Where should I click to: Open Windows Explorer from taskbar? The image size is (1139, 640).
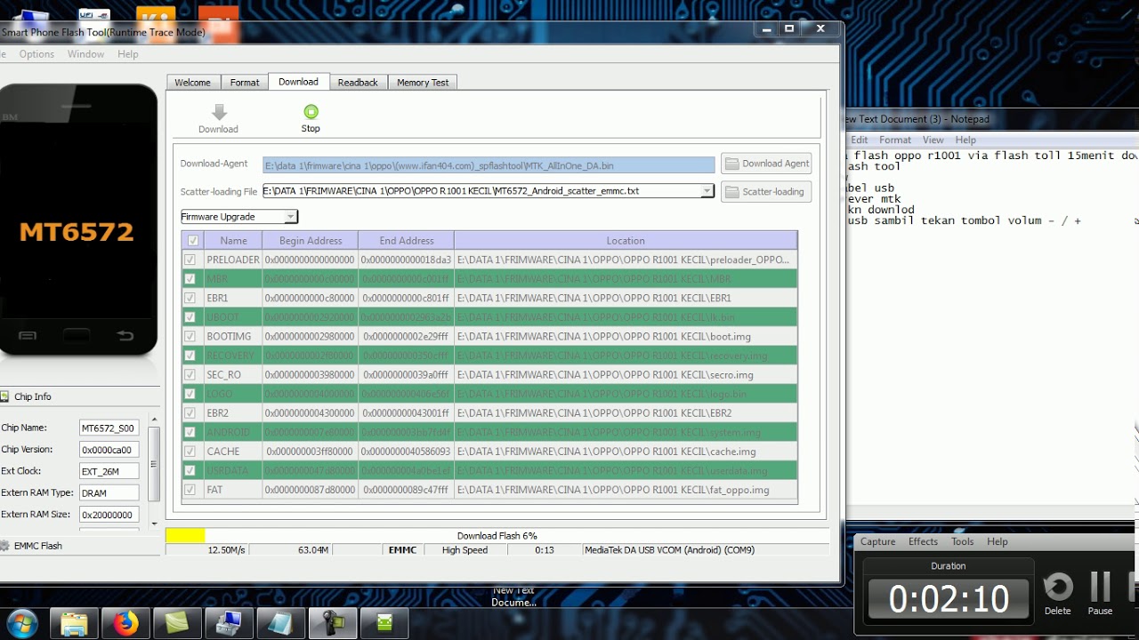(x=74, y=623)
